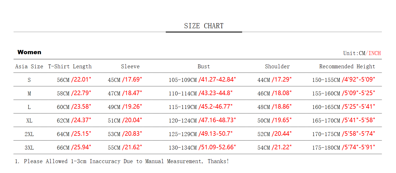
Task: Select the Asia Size column header
Action: (x=29, y=67)
